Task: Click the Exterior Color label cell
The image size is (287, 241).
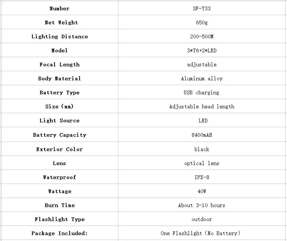Action: (x=60, y=149)
